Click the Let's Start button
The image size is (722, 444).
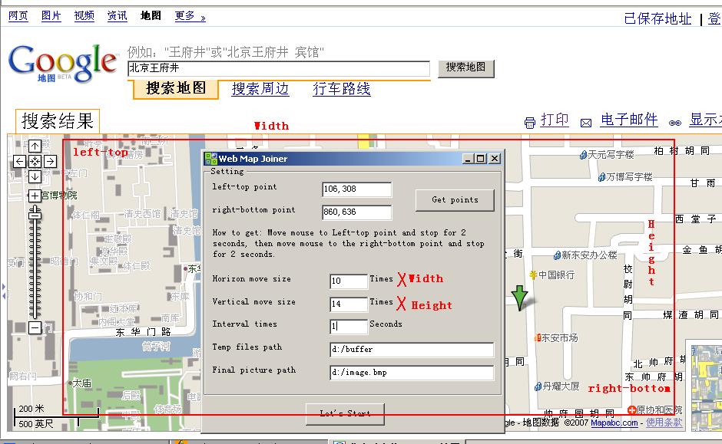pos(346,413)
